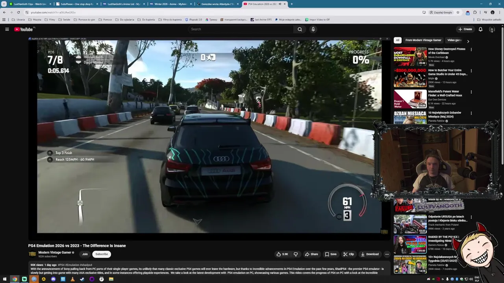
Task: Mute the PS4 Emulation tab audio
Action: (280, 4)
